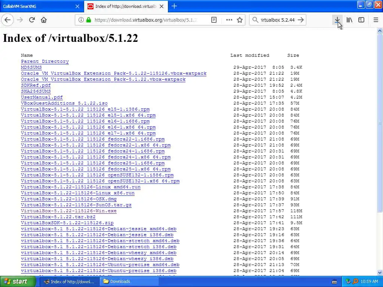Close the CollabVM SearXNG tab
Viewport: 383px width, 287px height.
click(x=77, y=6)
